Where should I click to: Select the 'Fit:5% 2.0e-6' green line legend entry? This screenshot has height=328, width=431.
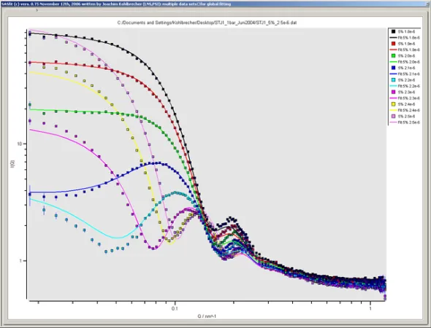[405, 62]
